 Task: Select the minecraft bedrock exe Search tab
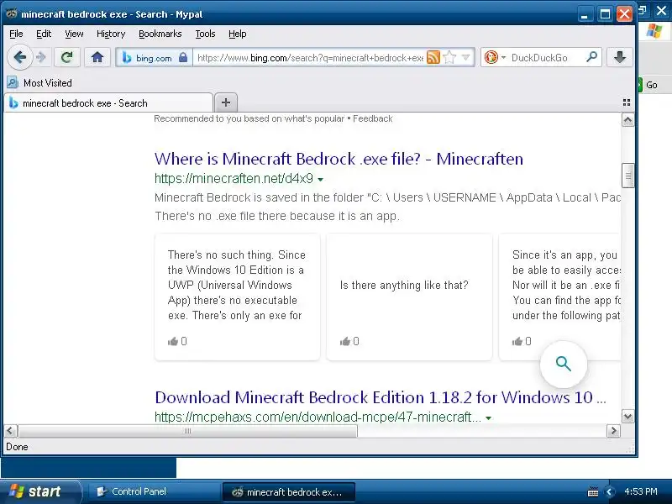pos(108,102)
